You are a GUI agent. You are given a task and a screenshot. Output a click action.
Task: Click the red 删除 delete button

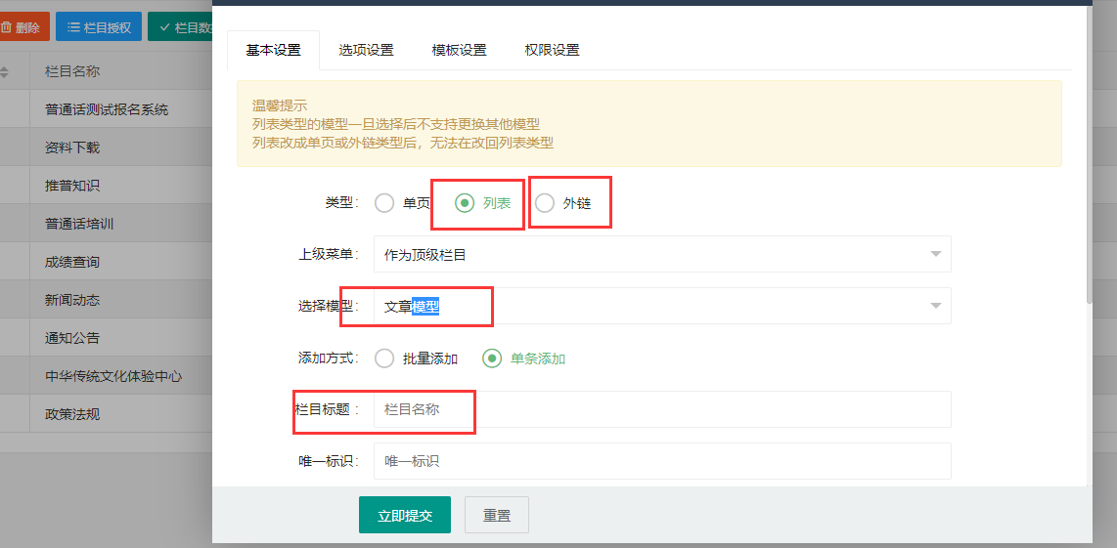(23, 27)
